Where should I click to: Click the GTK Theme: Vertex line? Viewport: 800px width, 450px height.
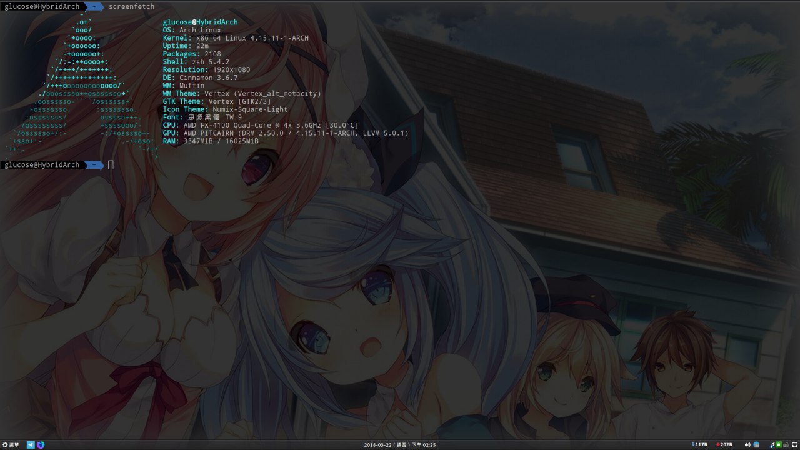click(x=217, y=101)
